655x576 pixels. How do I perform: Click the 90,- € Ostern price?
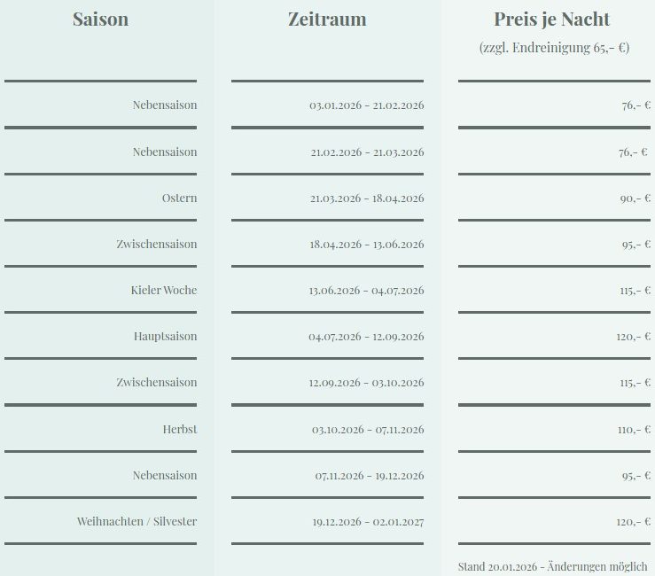tap(635, 198)
